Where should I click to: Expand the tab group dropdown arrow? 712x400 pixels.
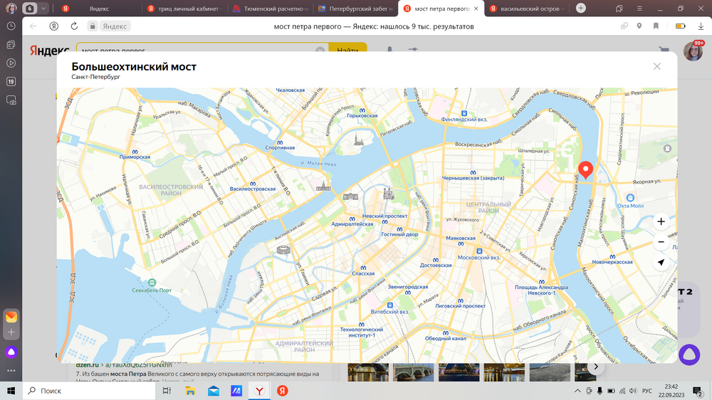(x=43, y=8)
